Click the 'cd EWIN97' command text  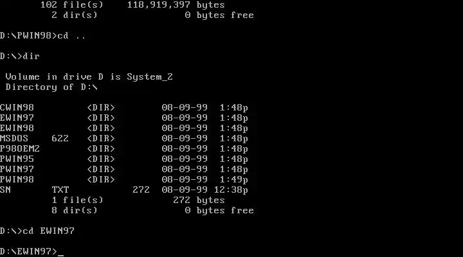[49, 231]
